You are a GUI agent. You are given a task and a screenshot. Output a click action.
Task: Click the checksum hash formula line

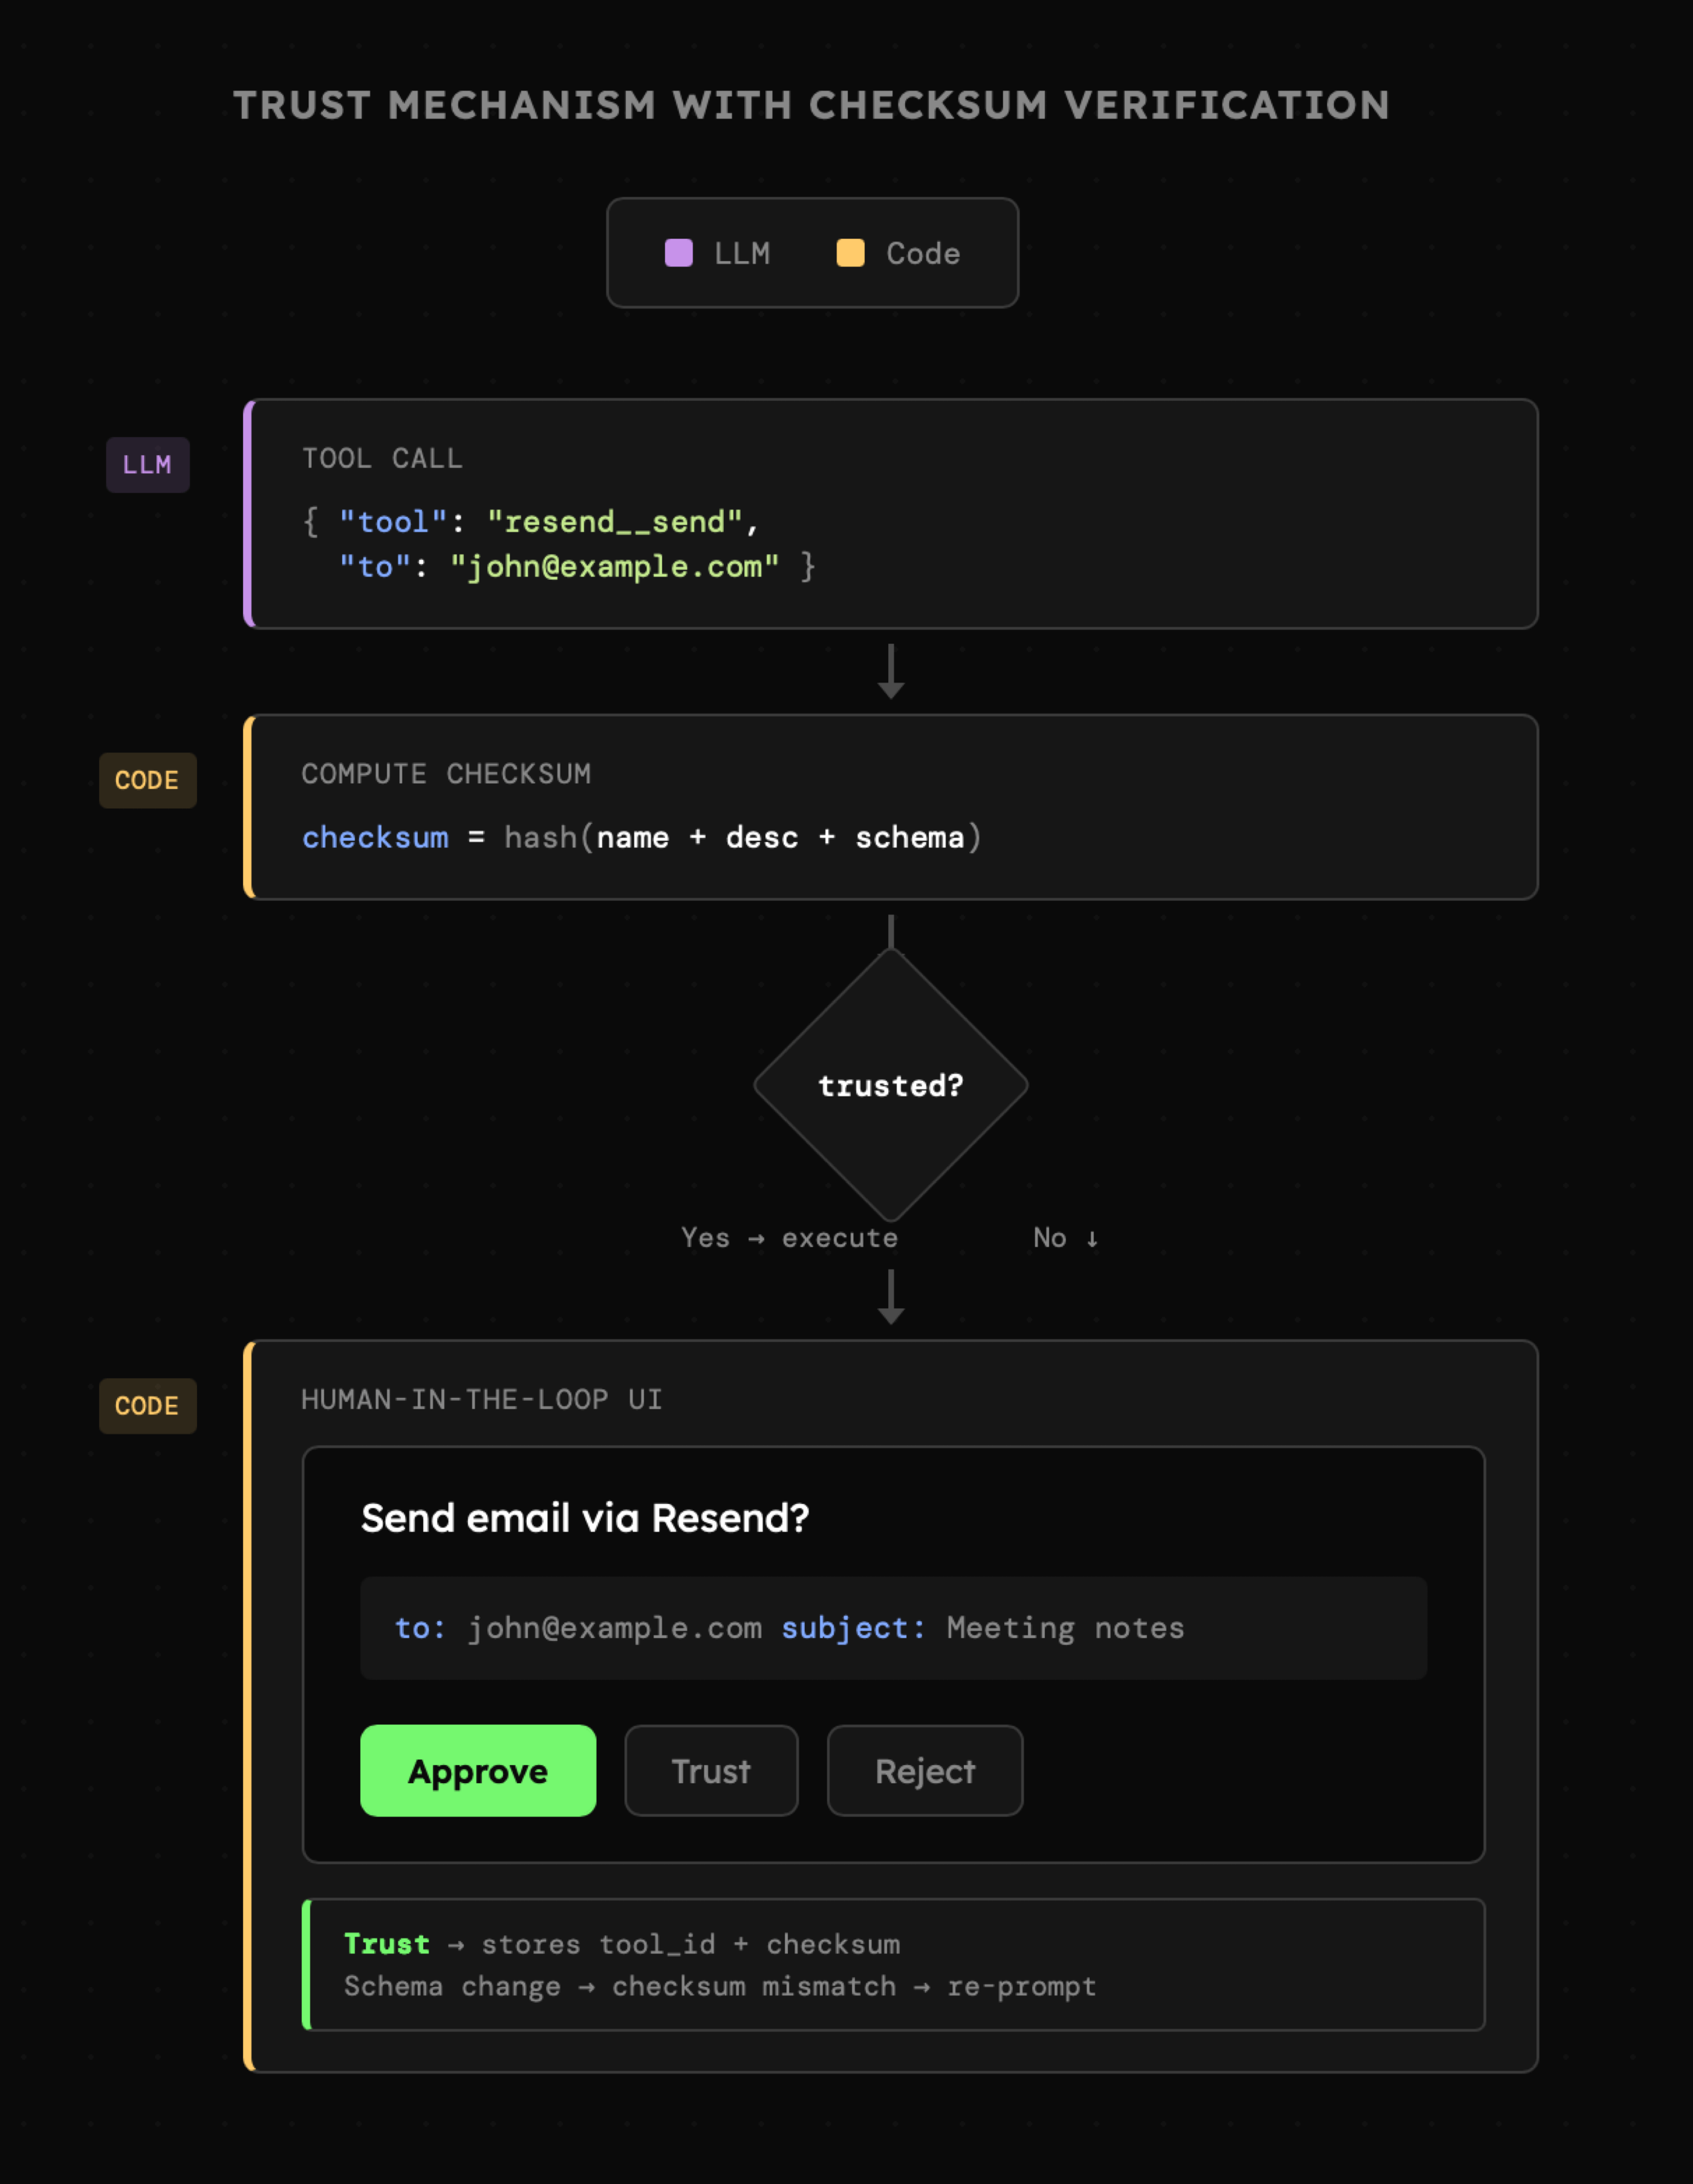pyautogui.click(x=642, y=838)
